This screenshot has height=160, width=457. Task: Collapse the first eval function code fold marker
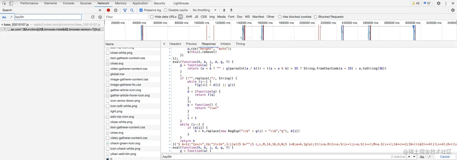tap(170, 62)
